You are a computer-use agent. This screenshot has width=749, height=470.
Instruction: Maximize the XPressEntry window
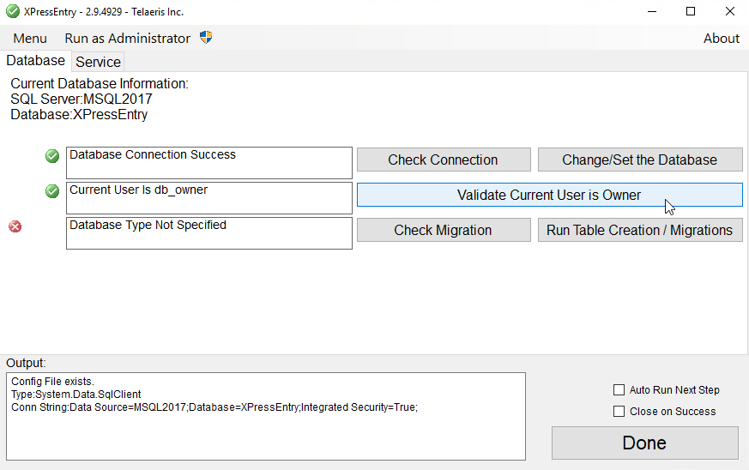[691, 11]
